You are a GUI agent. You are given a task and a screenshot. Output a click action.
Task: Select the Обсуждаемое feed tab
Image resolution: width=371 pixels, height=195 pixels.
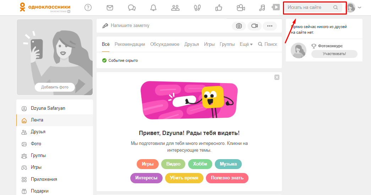165,44
